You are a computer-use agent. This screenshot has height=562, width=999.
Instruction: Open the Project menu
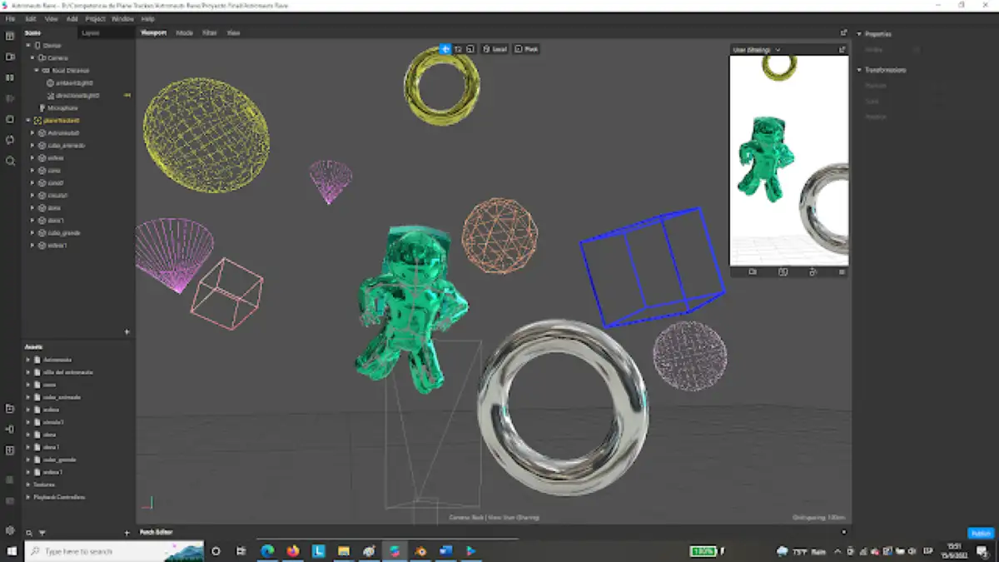95,18
